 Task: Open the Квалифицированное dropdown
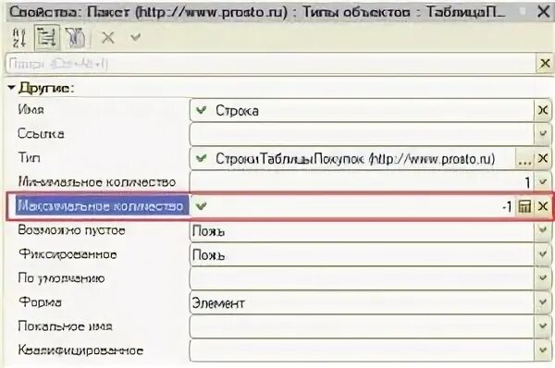(x=543, y=350)
